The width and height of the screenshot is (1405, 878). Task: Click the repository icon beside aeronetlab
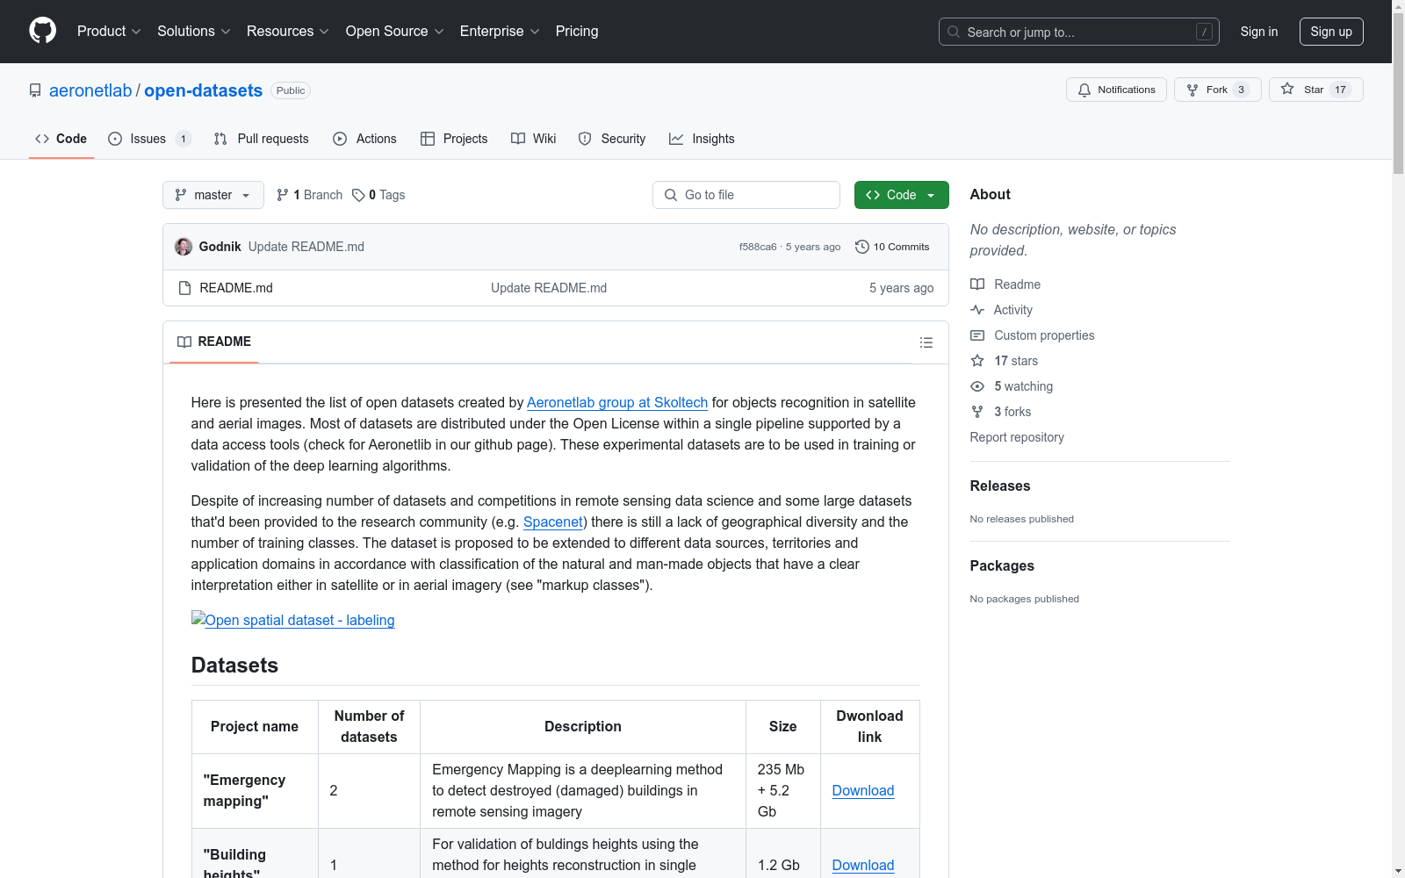[35, 90]
